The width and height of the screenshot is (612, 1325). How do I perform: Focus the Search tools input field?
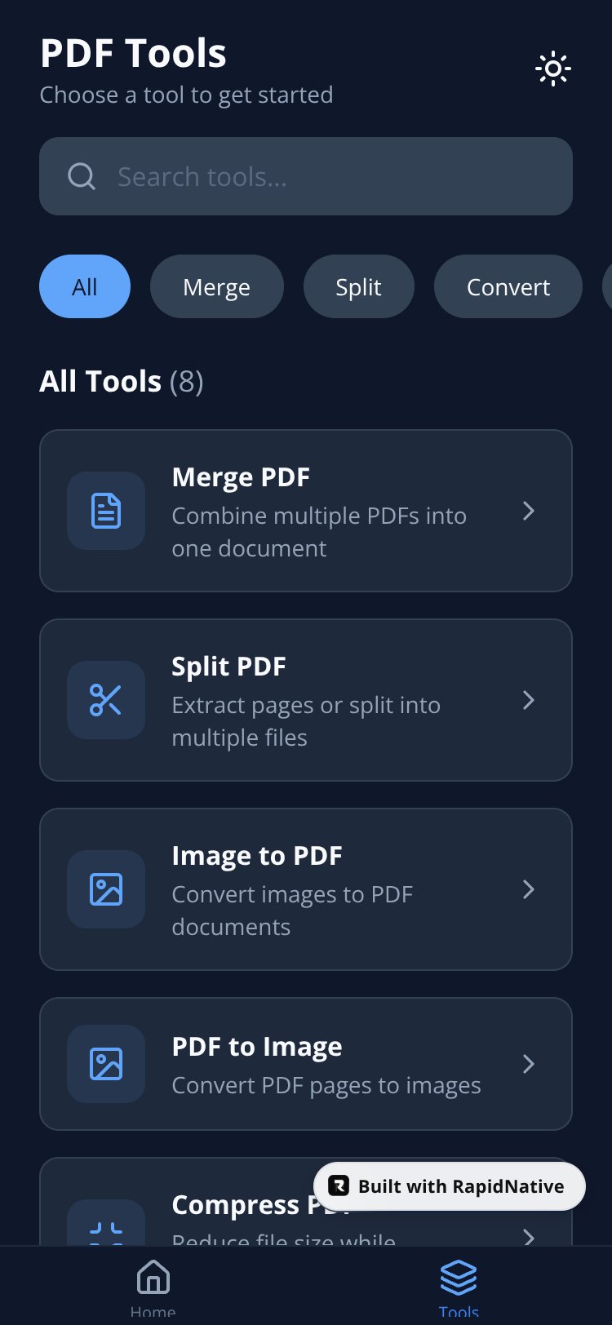306,176
